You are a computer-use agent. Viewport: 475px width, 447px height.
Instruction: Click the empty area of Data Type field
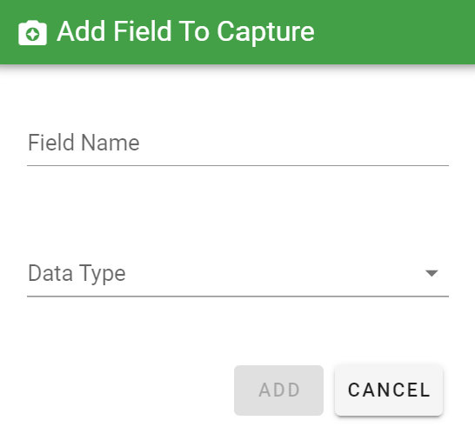coord(272,273)
